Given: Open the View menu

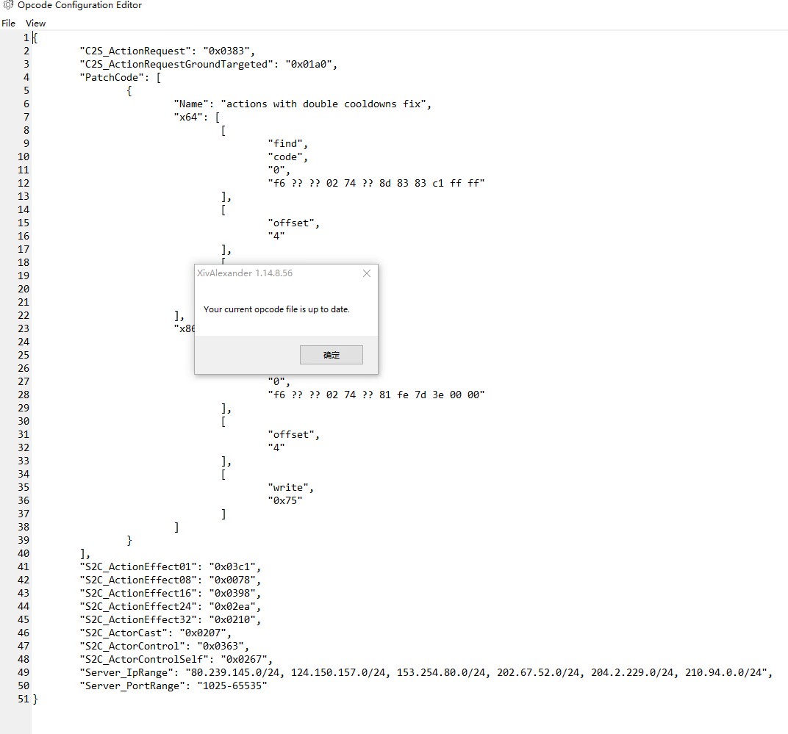Looking at the screenshot, I should click(x=35, y=23).
